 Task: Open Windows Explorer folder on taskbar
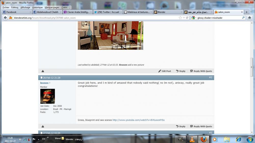point(227,139)
